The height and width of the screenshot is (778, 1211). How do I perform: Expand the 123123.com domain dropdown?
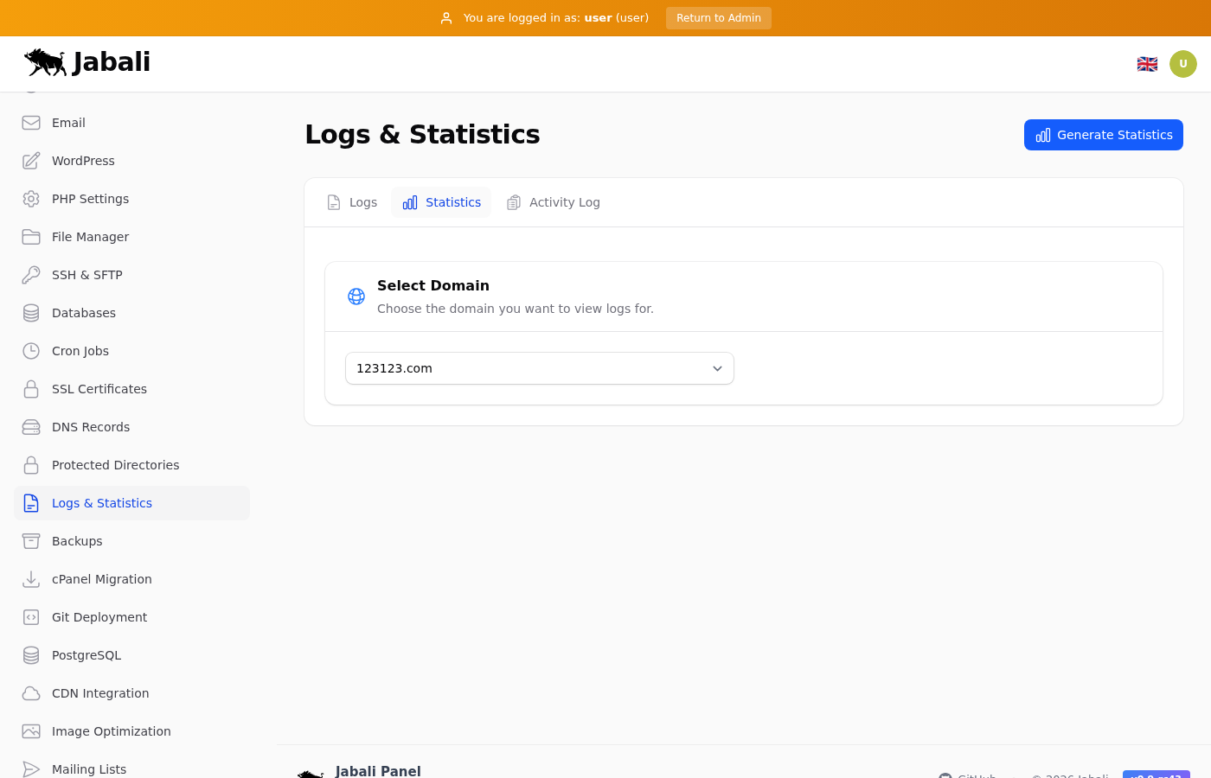pyautogui.click(x=539, y=368)
